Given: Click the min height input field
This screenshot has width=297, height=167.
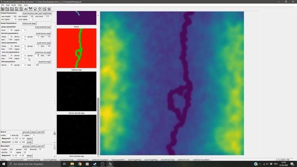Looking at the screenshot, I should 32,17.
